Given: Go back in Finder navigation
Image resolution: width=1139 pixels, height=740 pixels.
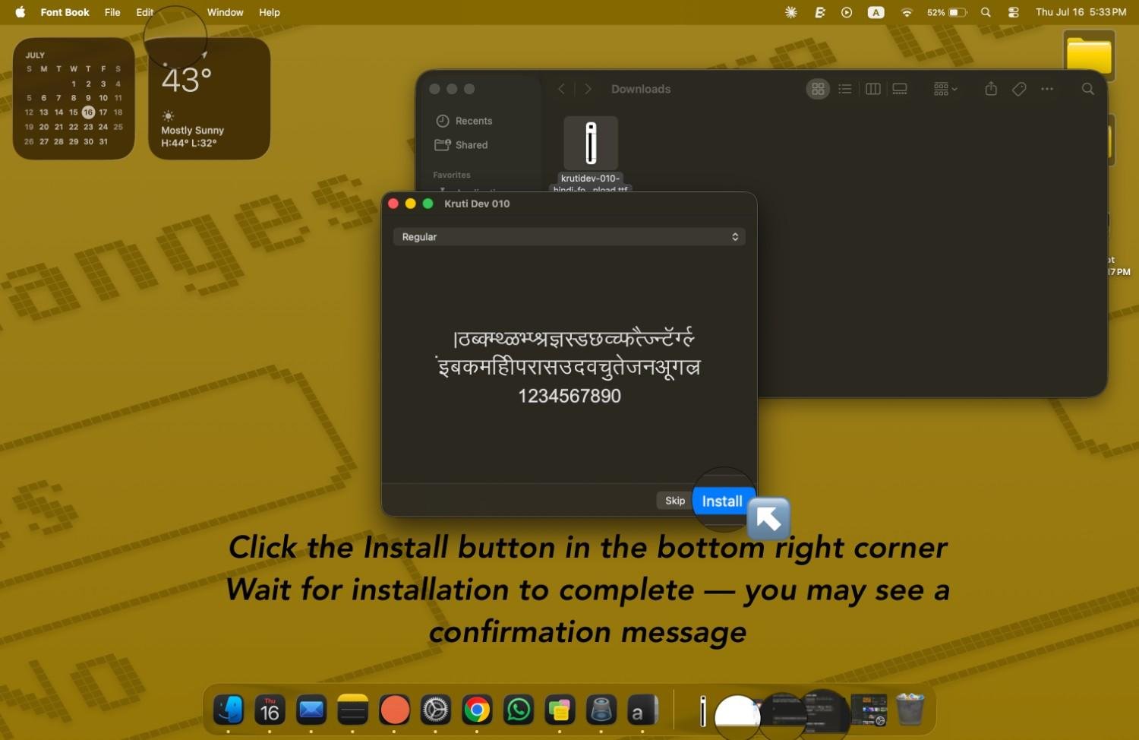Looking at the screenshot, I should 561,89.
